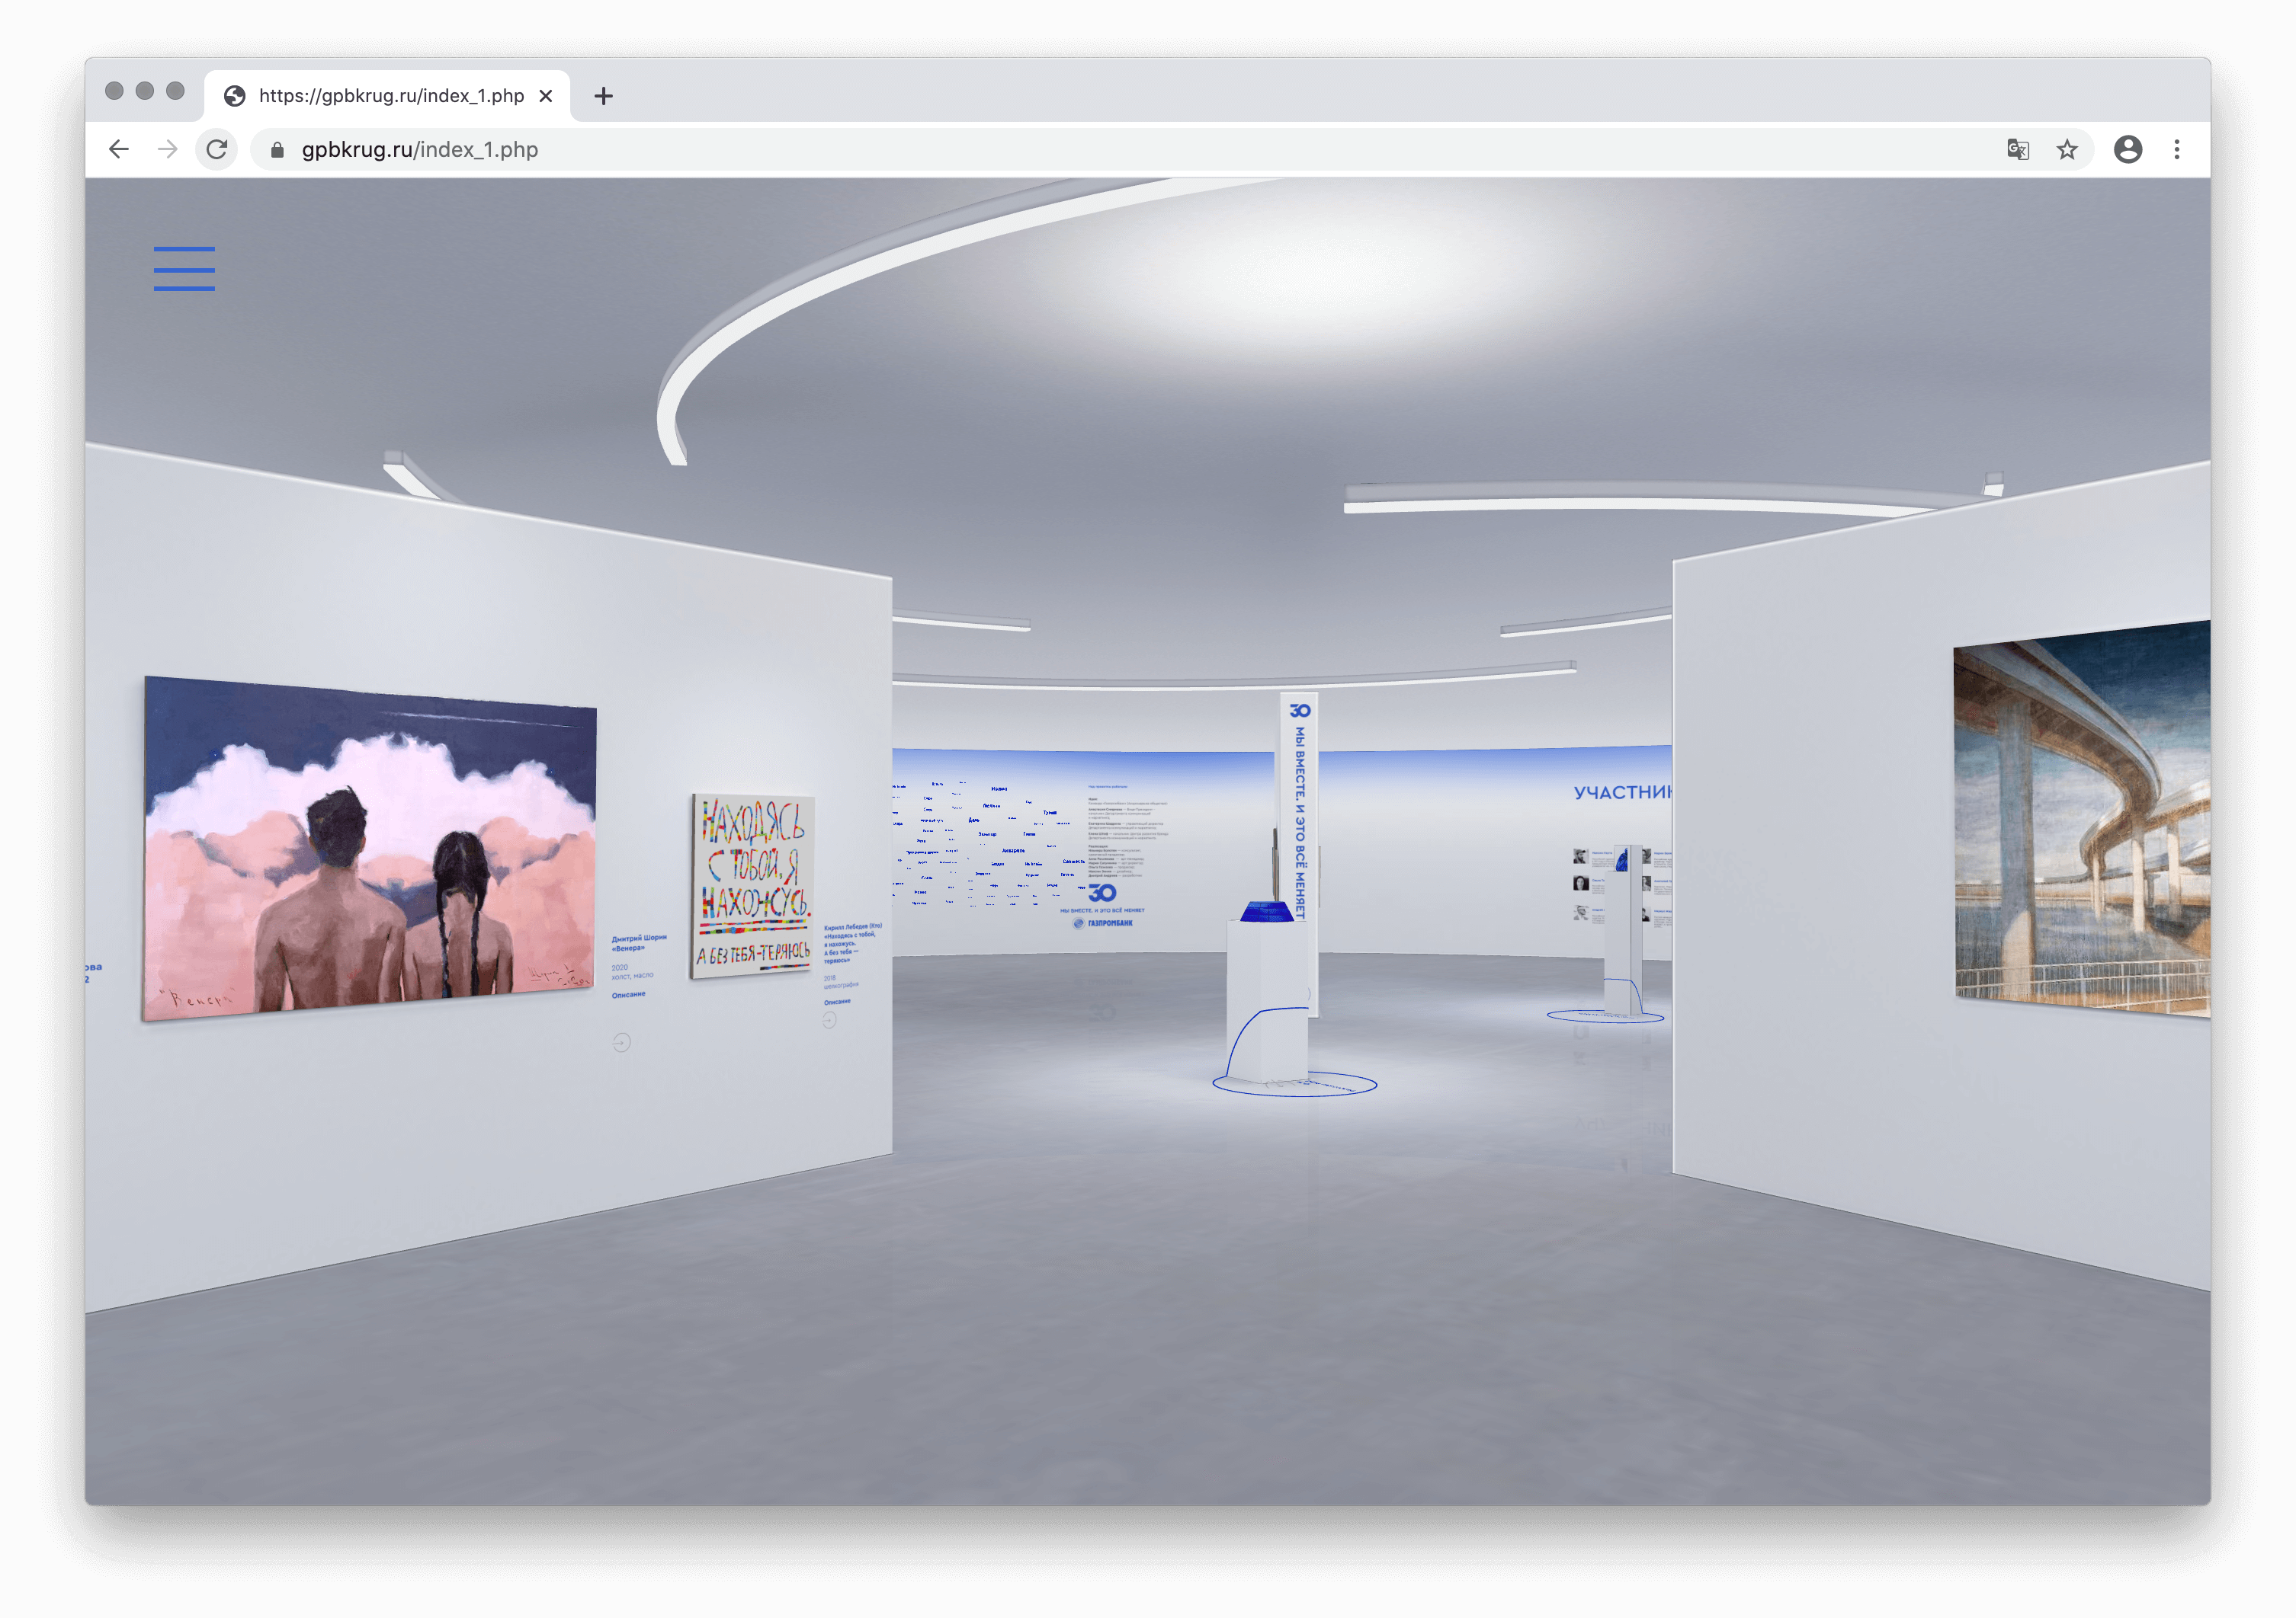Open a new browser tab
The image size is (2296, 1618).
coord(603,96)
